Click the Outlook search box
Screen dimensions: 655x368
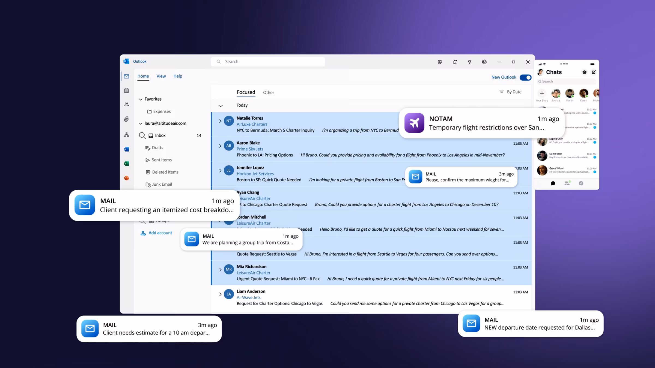click(268, 62)
